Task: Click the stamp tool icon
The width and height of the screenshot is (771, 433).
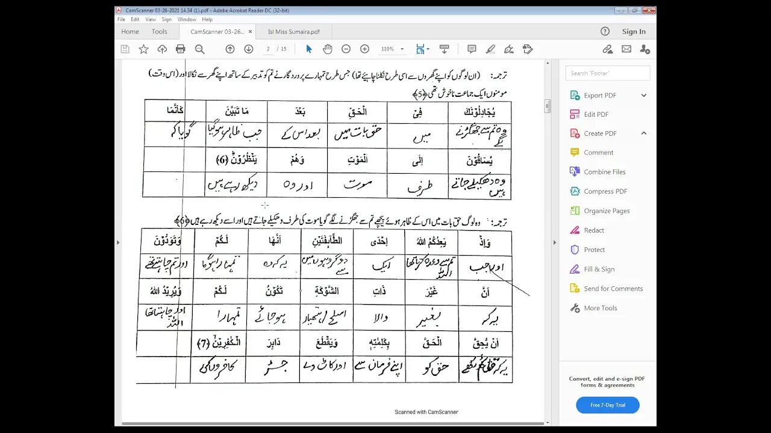Action: coord(528,49)
